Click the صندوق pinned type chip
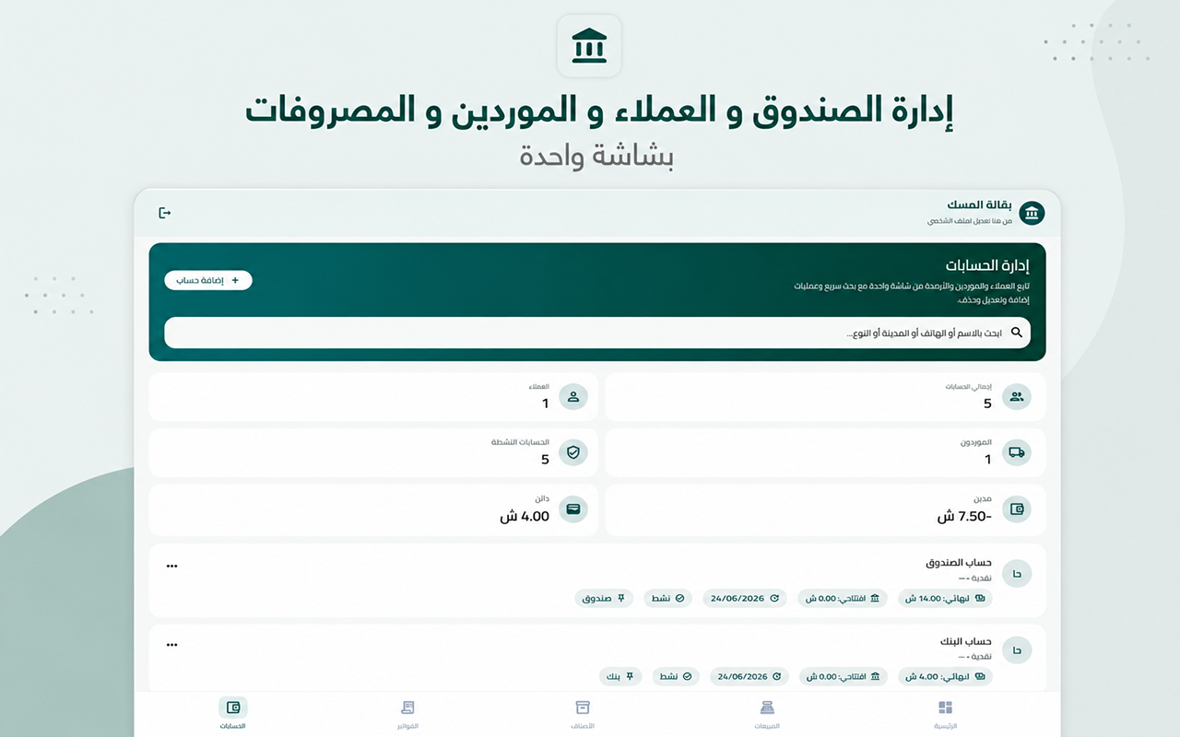The width and height of the screenshot is (1180, 737). click(x=605, y=598)
